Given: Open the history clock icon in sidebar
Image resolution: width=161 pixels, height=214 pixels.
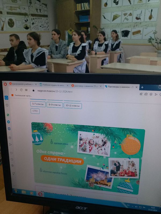Looking at the screenshot, I should [x=12, y=159].
